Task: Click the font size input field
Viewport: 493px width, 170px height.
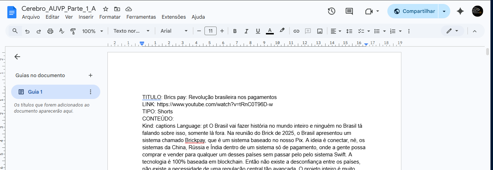Action: pos(211,31)
